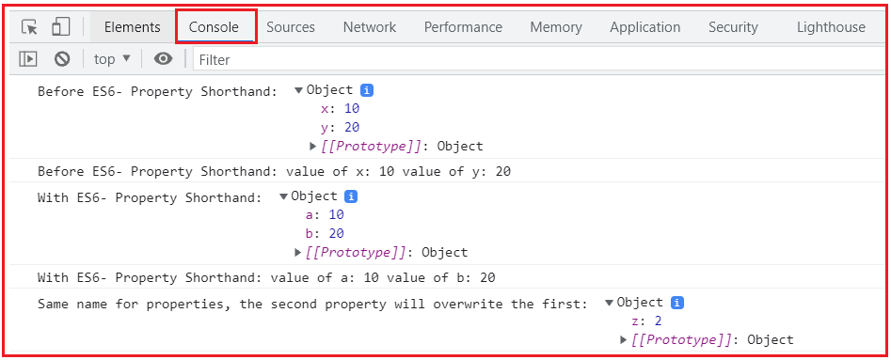Open the Application tab
The width and height of the screenshot is (891, 360).
point(644,26)
